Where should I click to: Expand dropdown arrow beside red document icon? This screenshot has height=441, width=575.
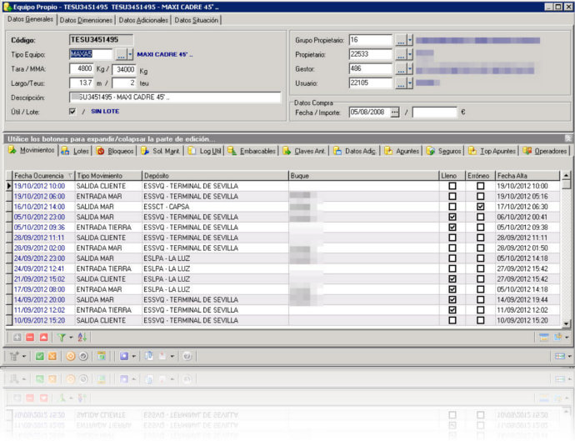tap(172, 356)
